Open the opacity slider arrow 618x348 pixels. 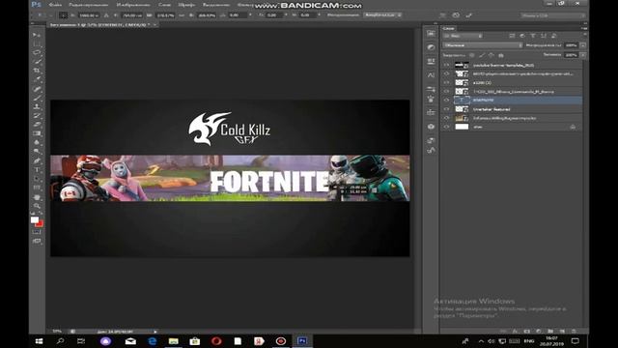583,45
